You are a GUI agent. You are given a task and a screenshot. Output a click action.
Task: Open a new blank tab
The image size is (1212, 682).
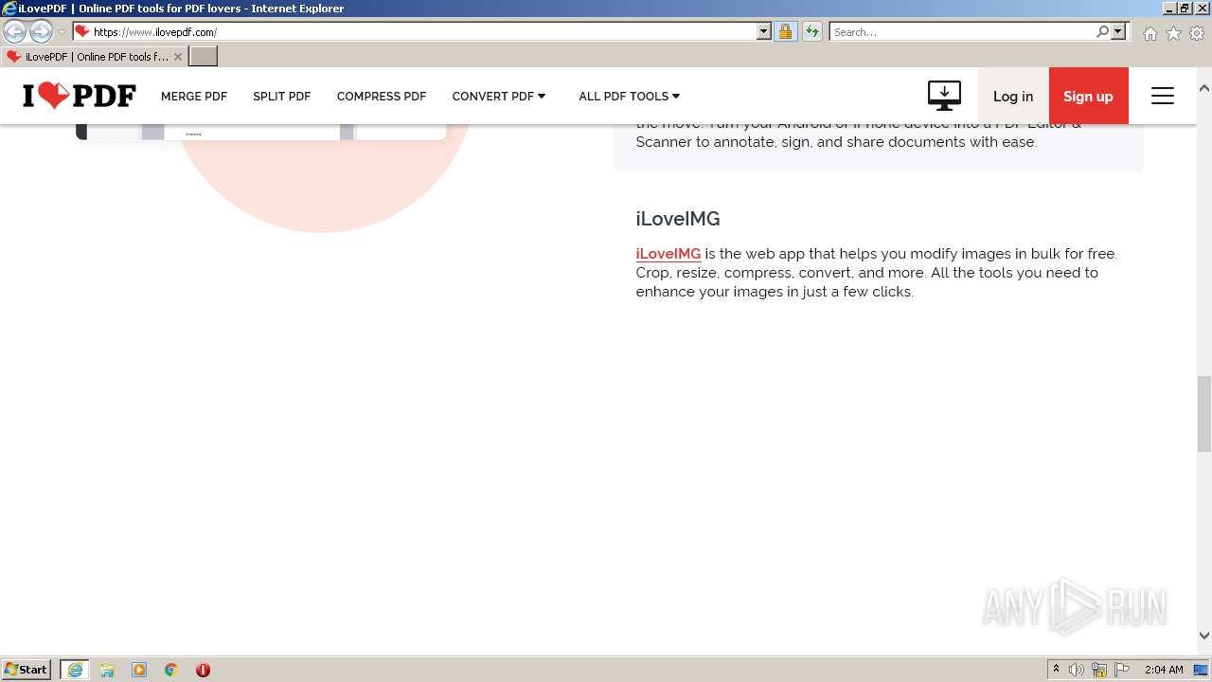click(204, 57)
